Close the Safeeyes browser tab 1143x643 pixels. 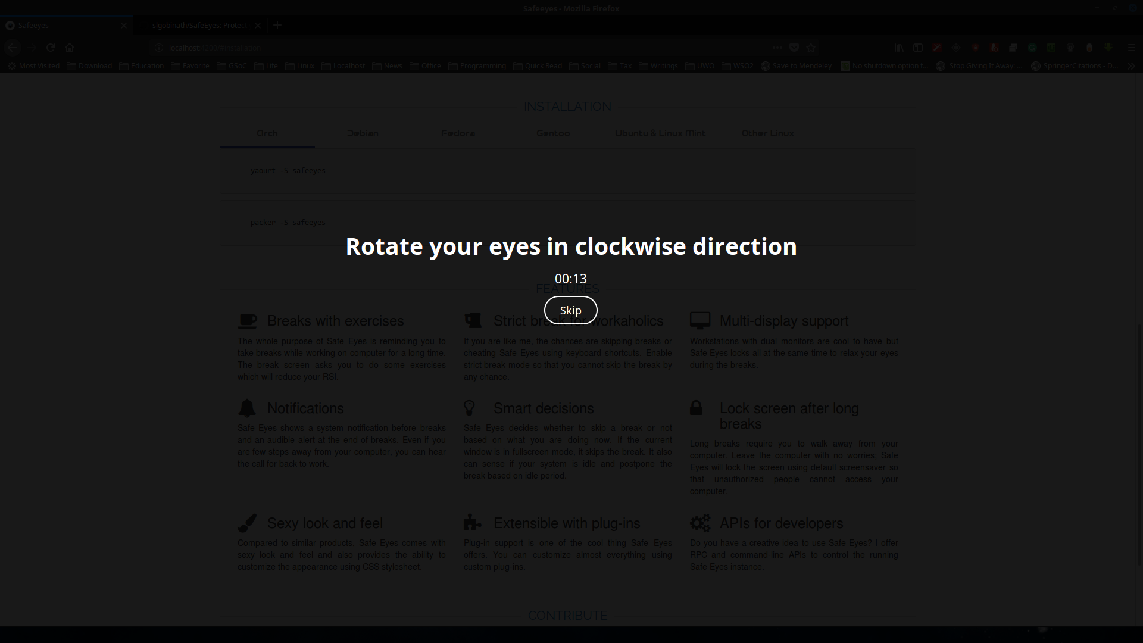[x=123, y=26]
